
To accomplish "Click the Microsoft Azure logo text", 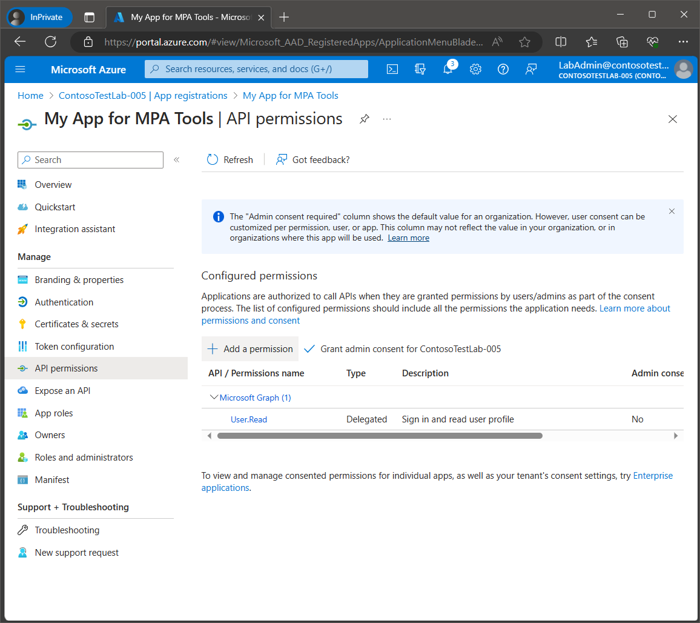I will (x=88, y=70).
